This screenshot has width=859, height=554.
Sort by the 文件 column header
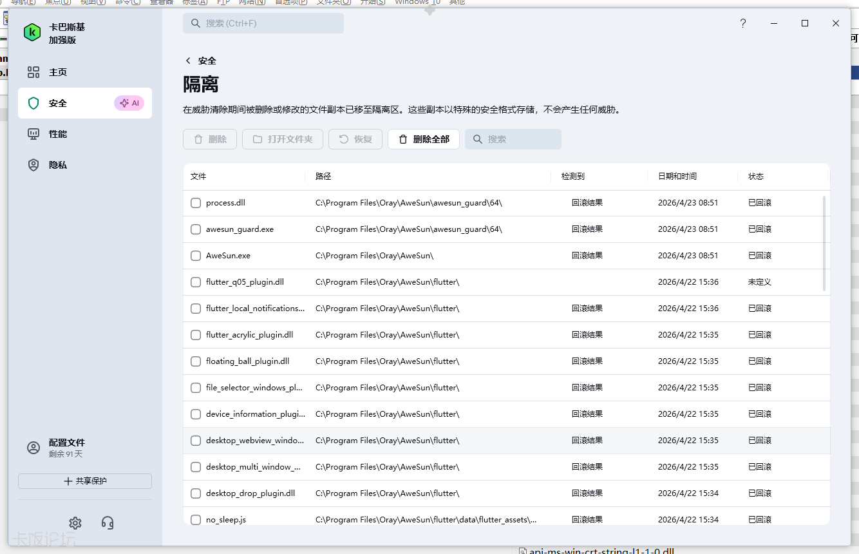point(198,177)
